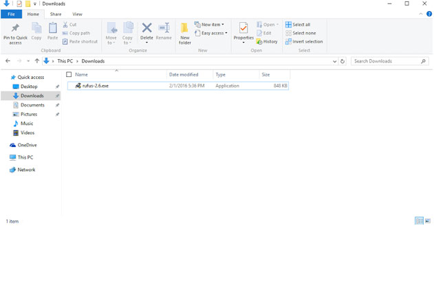Switch to the Home ribbon tab

pyautogui.click(x=33, y=14)
